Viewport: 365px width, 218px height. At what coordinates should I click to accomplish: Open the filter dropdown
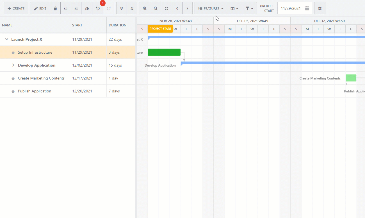pyautogui.click(x=249, y=8)
